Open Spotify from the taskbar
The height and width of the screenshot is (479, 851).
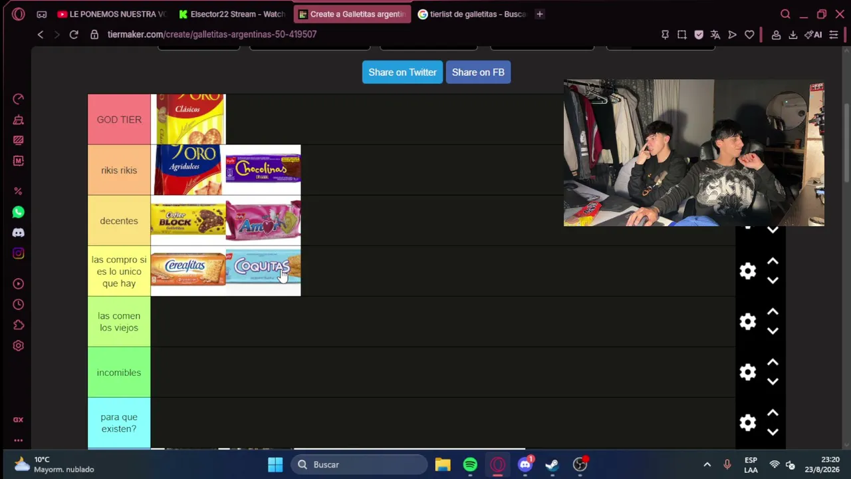[470, 464]
